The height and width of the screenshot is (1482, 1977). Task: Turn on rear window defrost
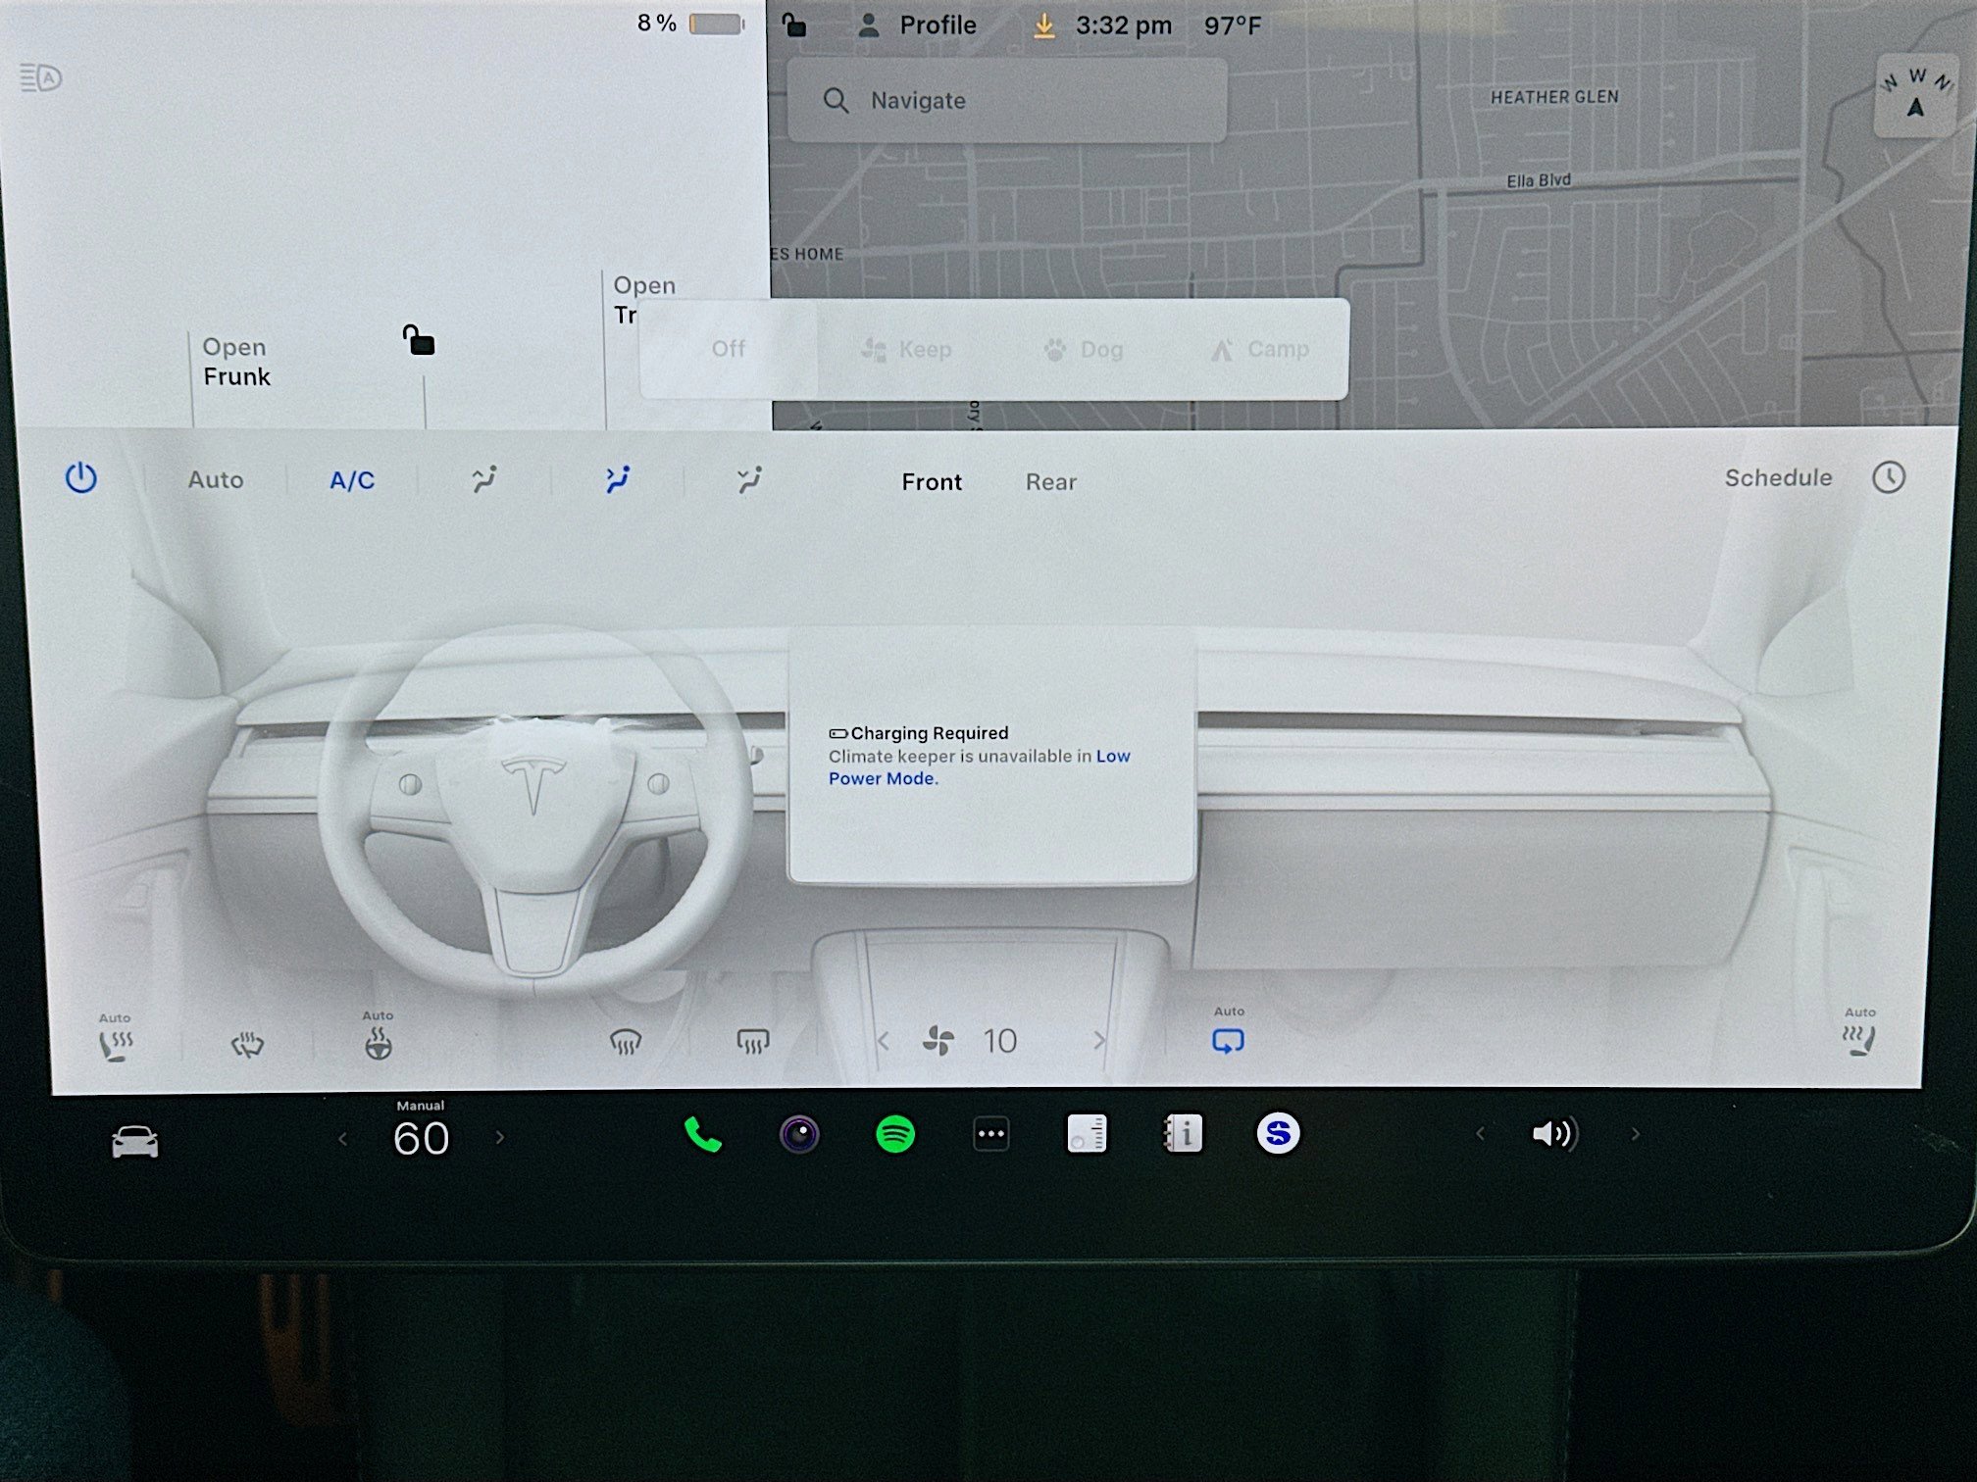click(753, 1041)
